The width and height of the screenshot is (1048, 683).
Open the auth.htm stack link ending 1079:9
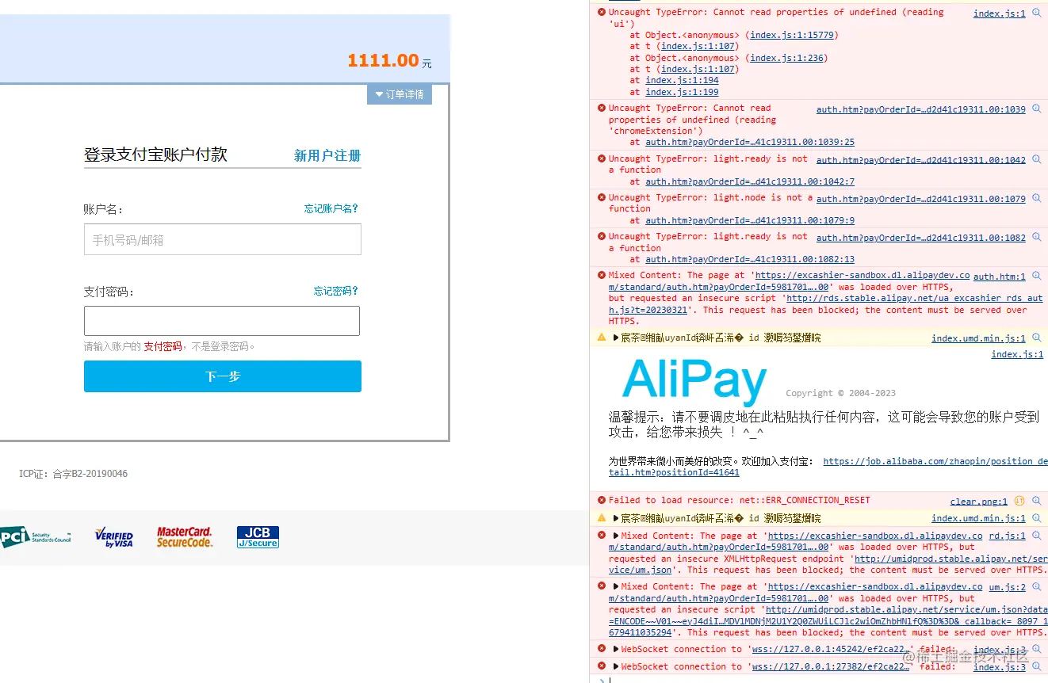750,220
